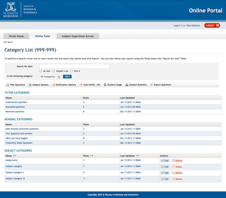Select the Post # radio button
Image resolution: width=226 pixels, height=198 pixels.
coord(72,71)
